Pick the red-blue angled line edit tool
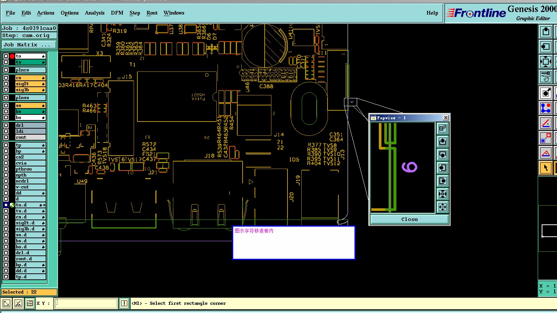Viewport: 557px width, 313px height. [546, 123]
